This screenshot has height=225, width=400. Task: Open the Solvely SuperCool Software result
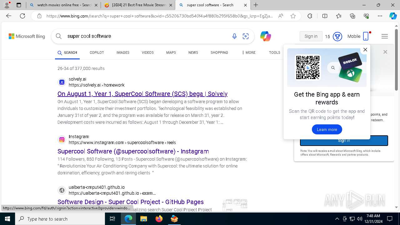click(x=142, y=94)
